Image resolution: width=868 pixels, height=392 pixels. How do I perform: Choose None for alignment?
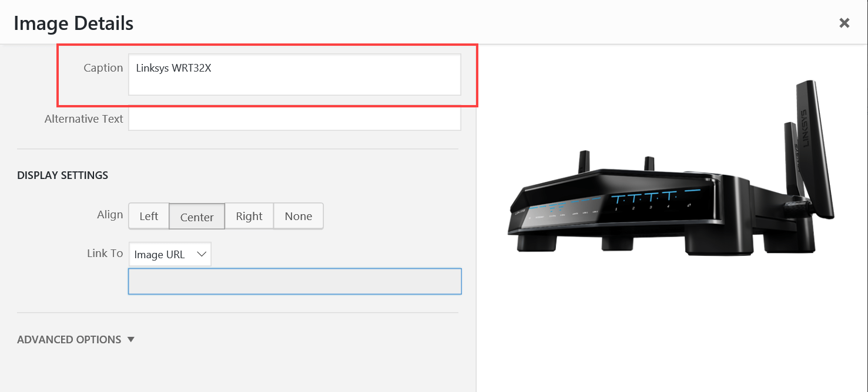click(x=299, y=216)
